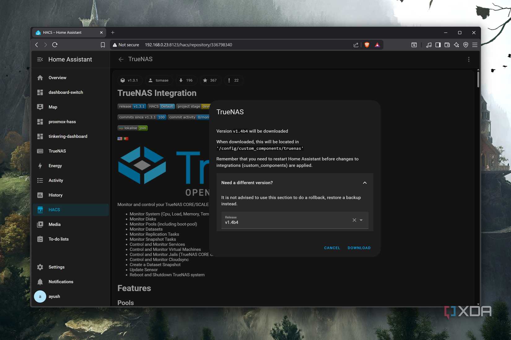Screen dimensions: 511x340
Task: Open the Brave wallet icon
Action: (447, 45)
